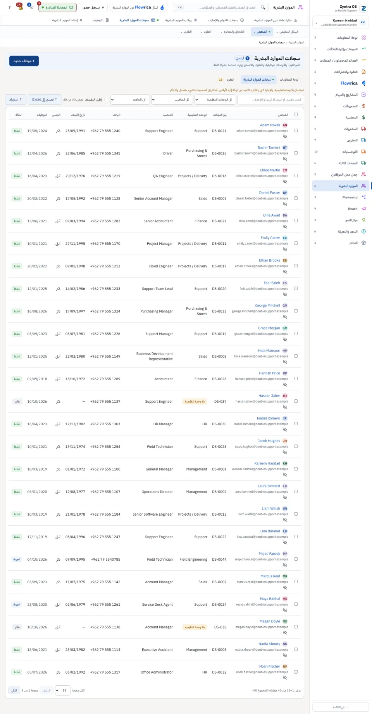Screen dimensions: 372x714
Task: Go to the next page with التالي
Action: pos(14,690)
